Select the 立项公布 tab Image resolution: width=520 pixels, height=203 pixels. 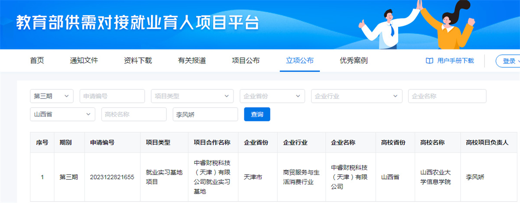300,60
